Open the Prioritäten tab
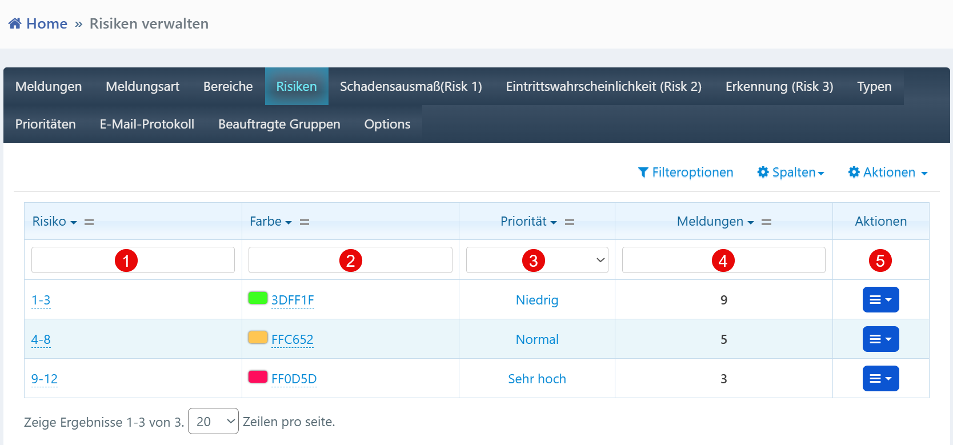Image resolution: width=953 pixels, height=445 pixels. (x=46, y=124)
